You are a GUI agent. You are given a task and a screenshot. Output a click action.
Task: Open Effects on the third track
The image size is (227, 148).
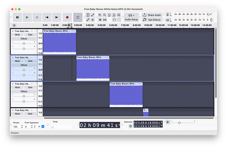coord(24,92)
